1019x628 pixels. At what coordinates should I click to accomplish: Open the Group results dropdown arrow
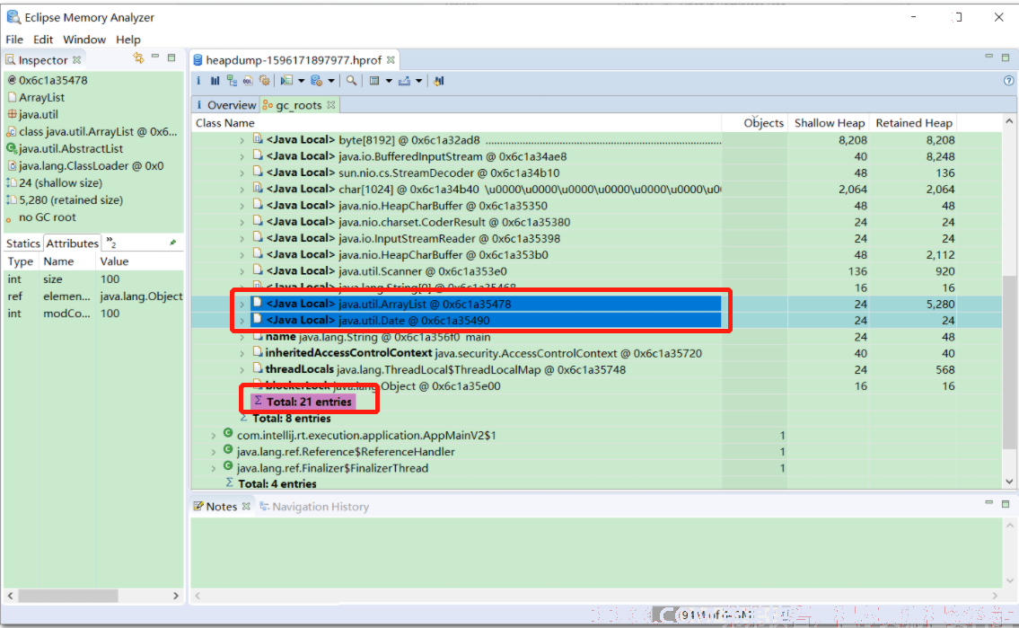[x=389, y=81]
